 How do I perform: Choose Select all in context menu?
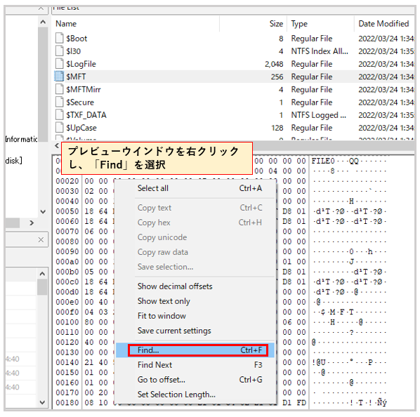click(x=195, y=188)
